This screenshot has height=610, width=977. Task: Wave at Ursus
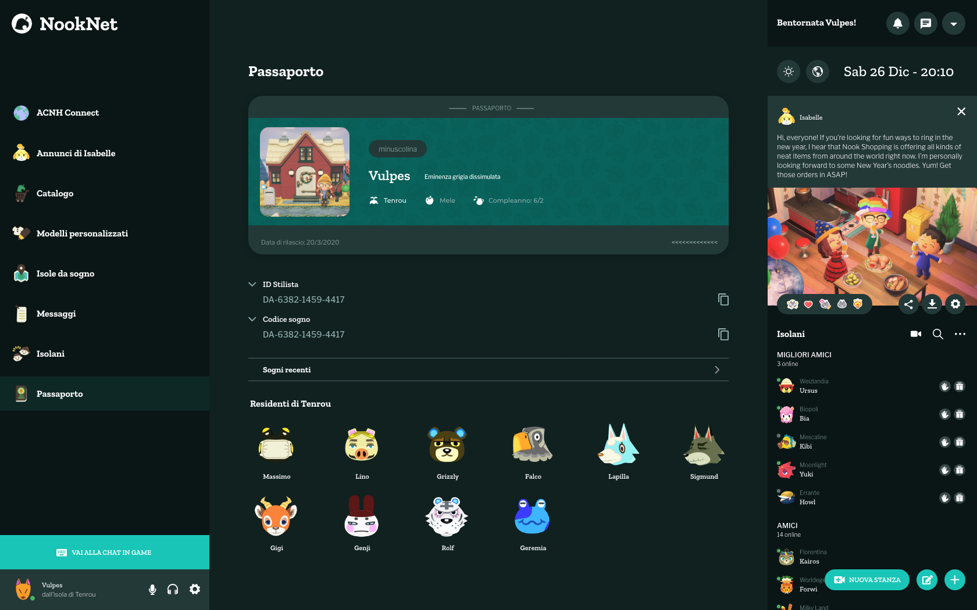click(x=945, y=386)
